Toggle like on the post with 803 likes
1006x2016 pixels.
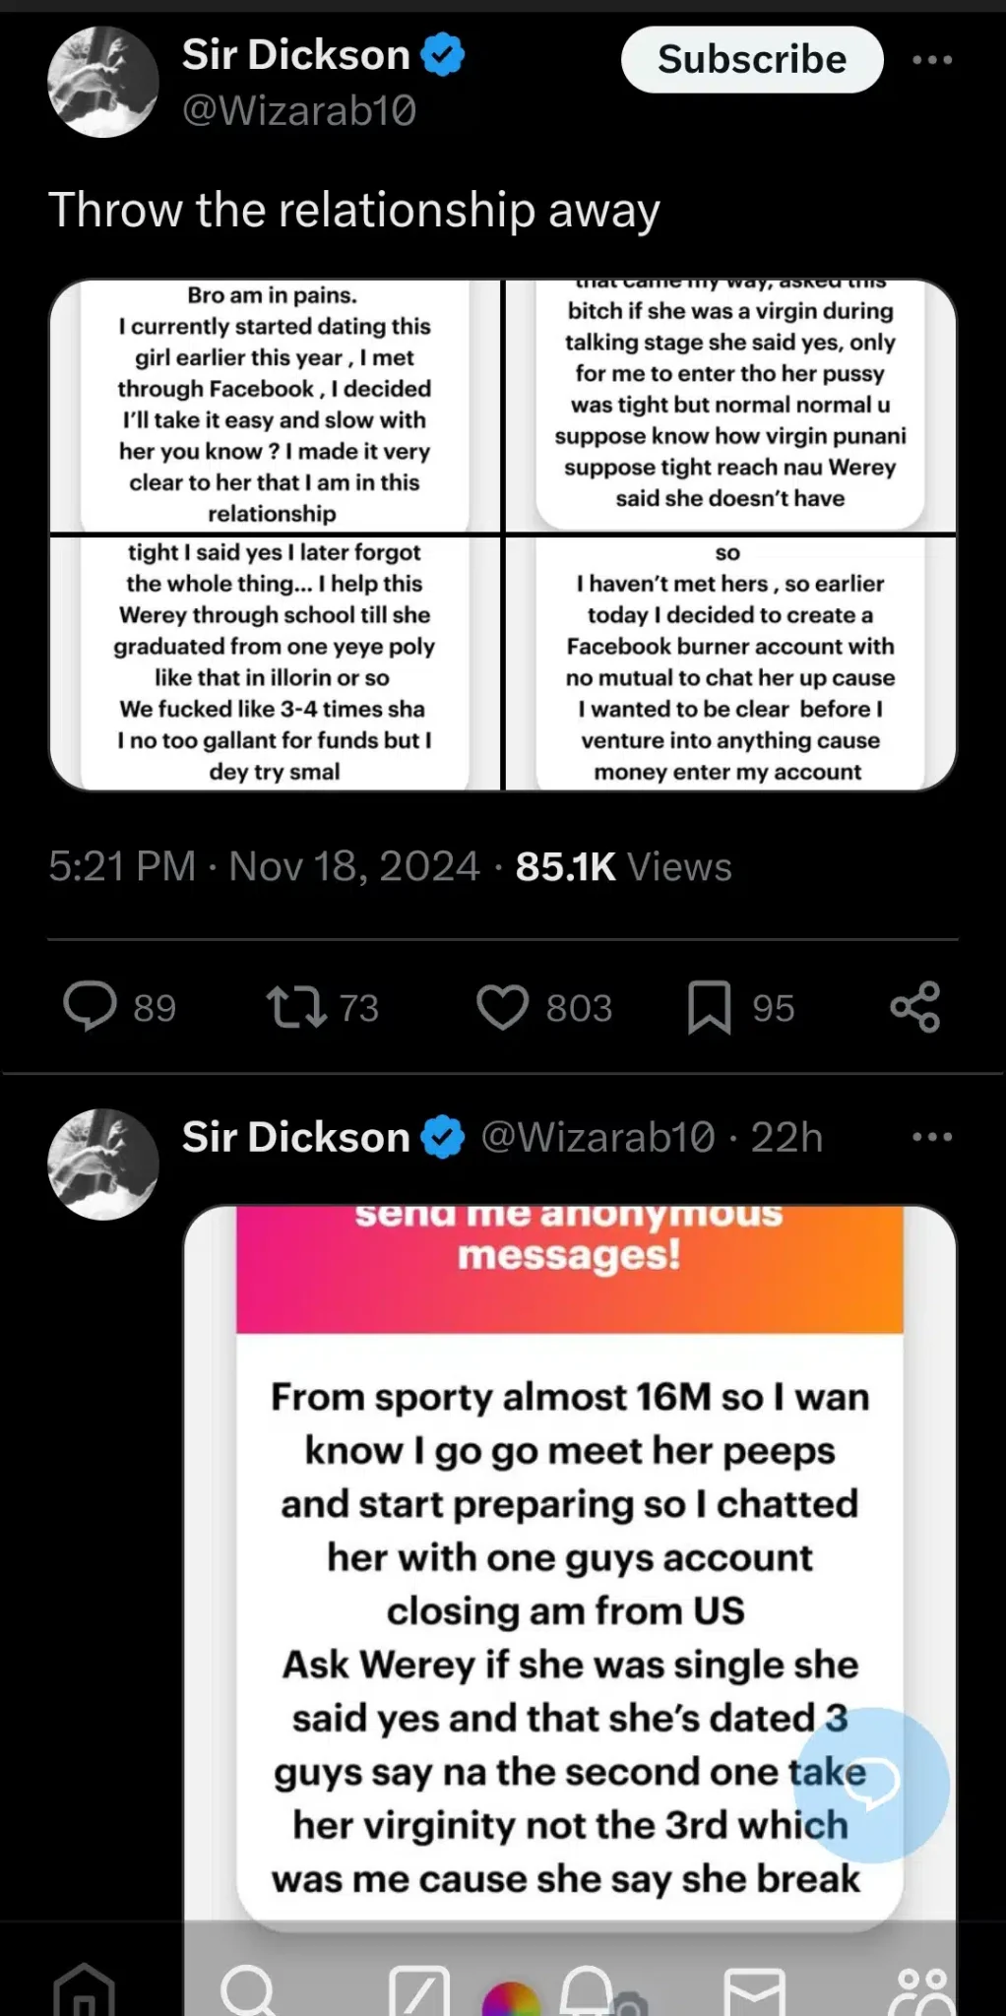503,1007
